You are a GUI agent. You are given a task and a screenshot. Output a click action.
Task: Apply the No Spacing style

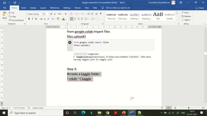[123, 16]
